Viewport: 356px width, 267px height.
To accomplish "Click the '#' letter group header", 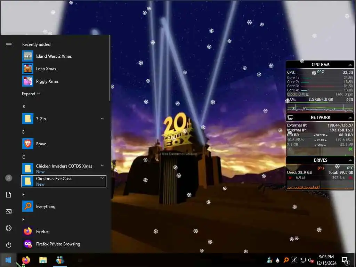I will coord(24,106).
